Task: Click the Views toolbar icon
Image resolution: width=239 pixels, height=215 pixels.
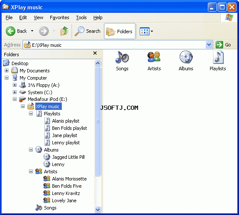Action: (x=144, y=31)
